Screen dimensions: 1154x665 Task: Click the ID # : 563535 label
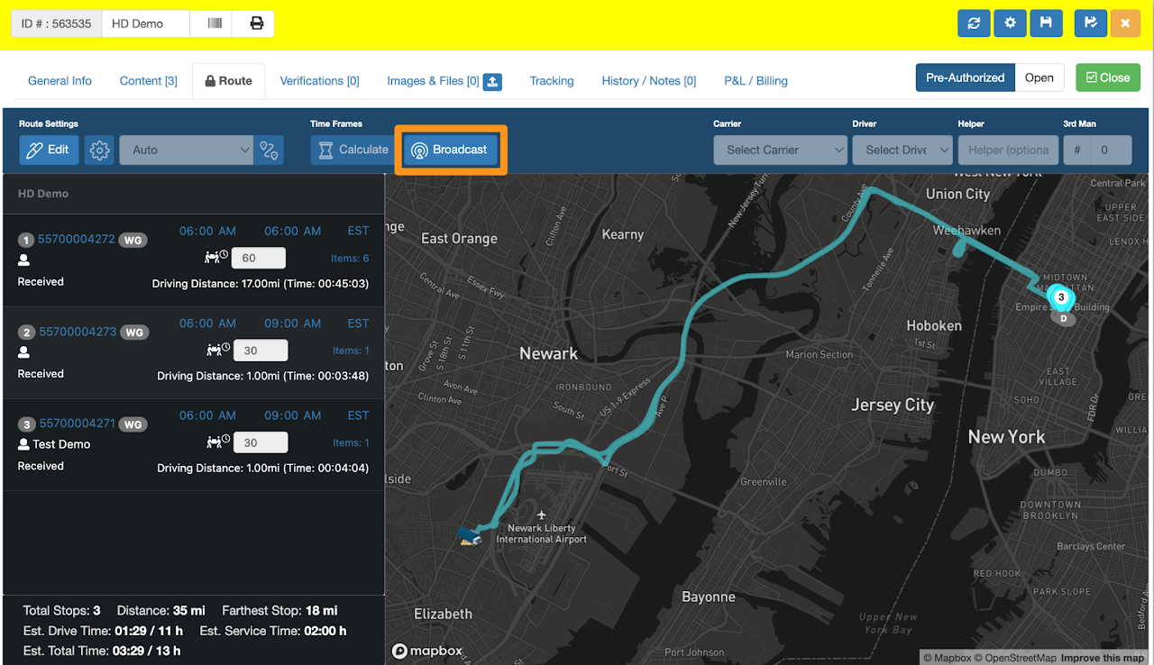click(56, 23)
